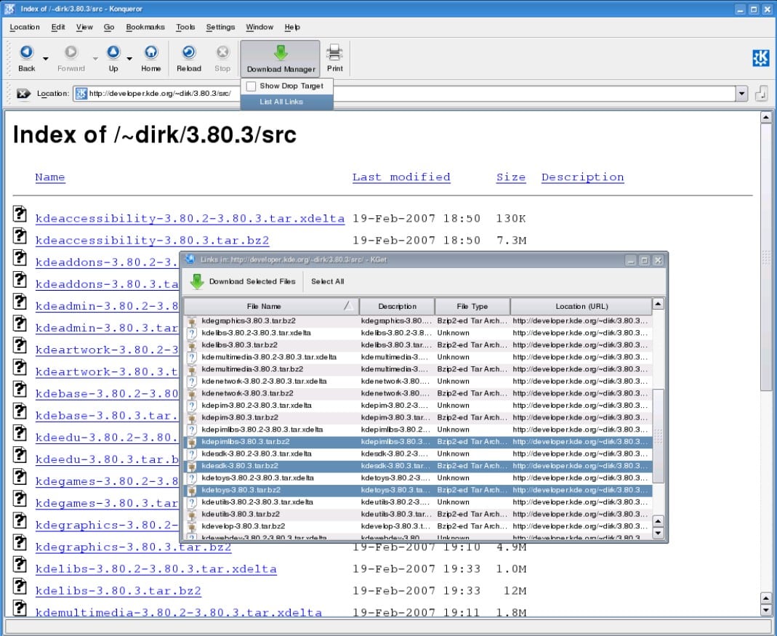Open the Help menu
This screenshot has height=636, width=777.
(292, 28)
